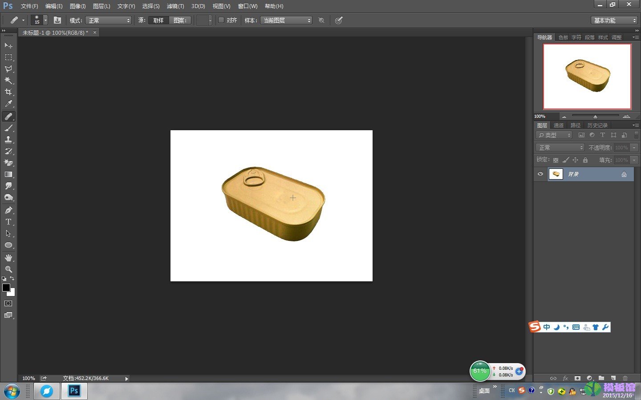Click the navigator zoom out button
Image resolution: width=641 pixels, height=400 pixels.
[564, 116]
